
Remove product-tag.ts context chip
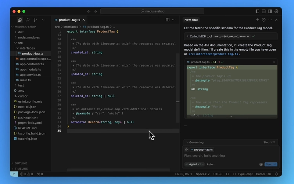click(202, 150)
